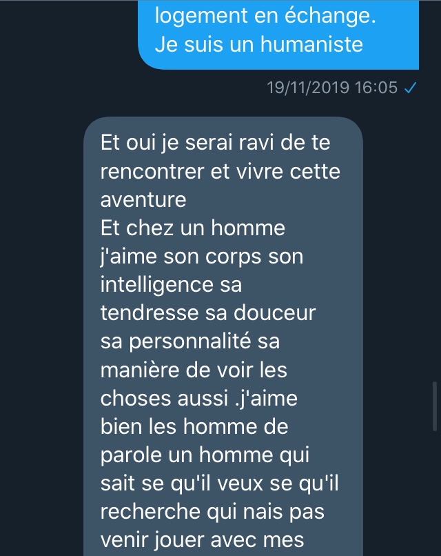Click the line 'intelligence sa'
Image resolution: width=441 pixels, height=556 pixels.
click(171, 285)
